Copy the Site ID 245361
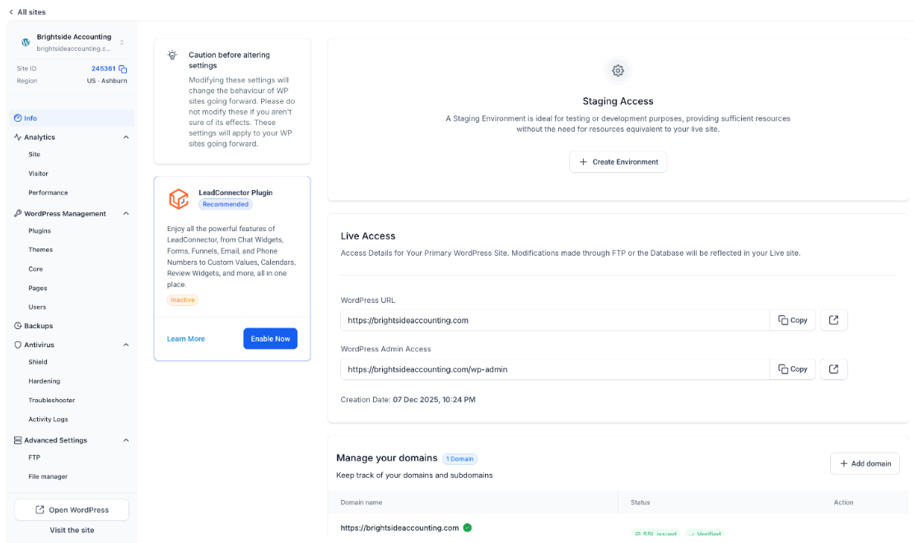The image size is (914, 543). pyautogui.click(x=123, y=69)
